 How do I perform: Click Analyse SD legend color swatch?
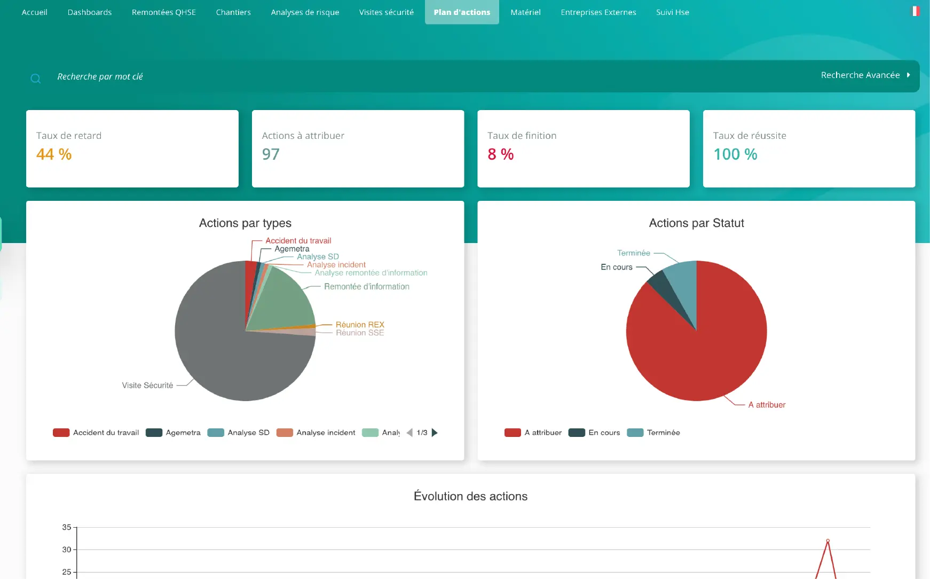pos(216,433)
